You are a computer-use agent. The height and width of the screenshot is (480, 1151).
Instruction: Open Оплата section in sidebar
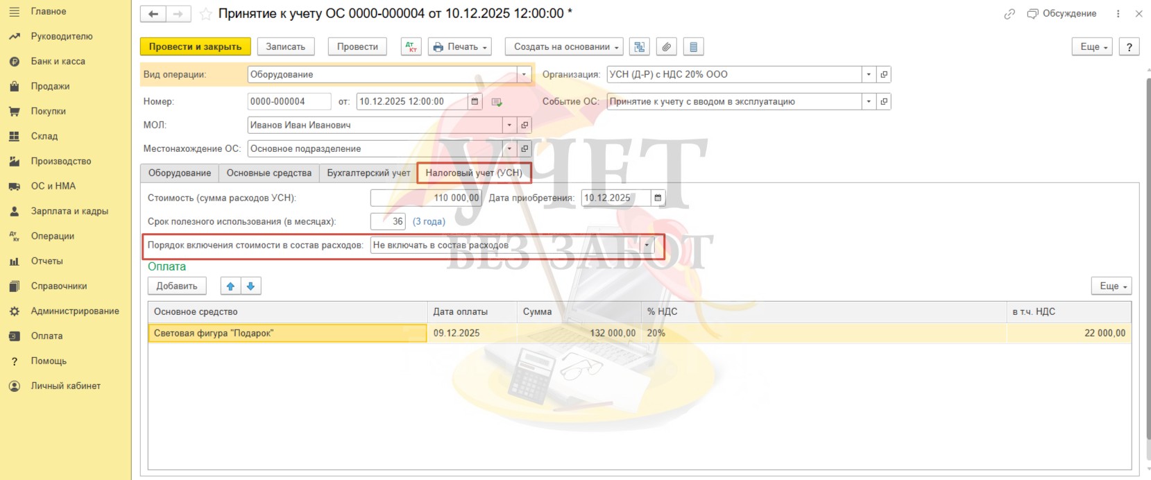(x=46, y=336)
